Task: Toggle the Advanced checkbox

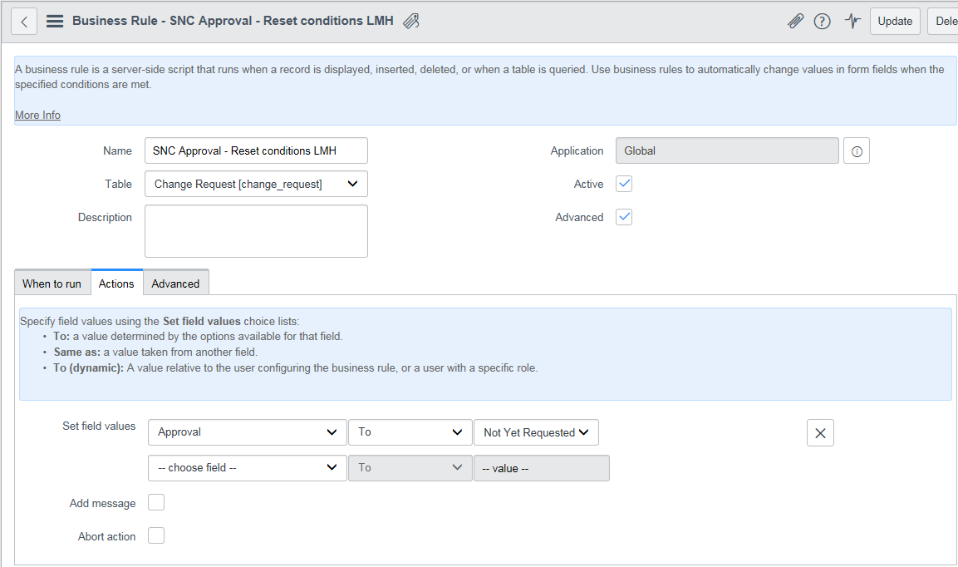Action: 624,217
